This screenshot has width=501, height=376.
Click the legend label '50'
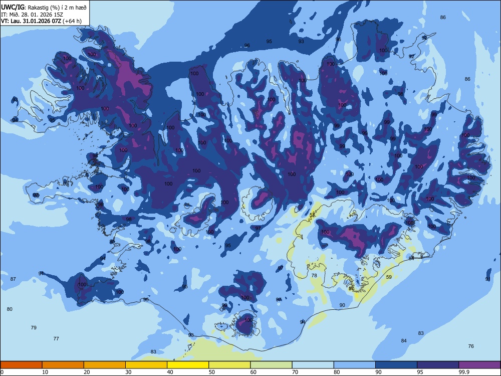(x=212, y=372)
